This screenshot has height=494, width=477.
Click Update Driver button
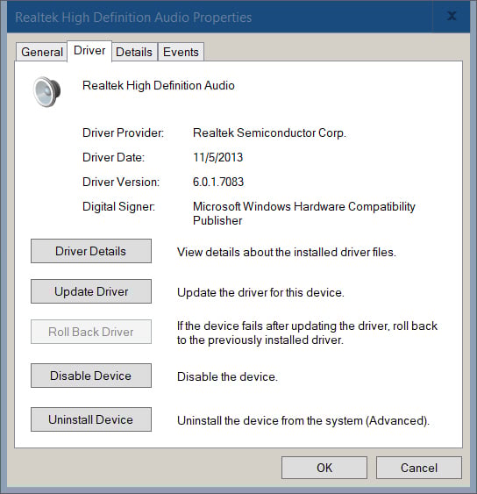91,291
